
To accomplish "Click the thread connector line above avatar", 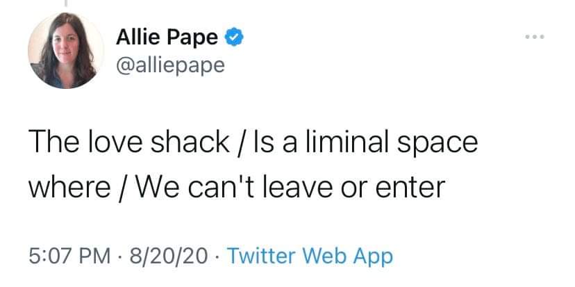I will [66, 3].
